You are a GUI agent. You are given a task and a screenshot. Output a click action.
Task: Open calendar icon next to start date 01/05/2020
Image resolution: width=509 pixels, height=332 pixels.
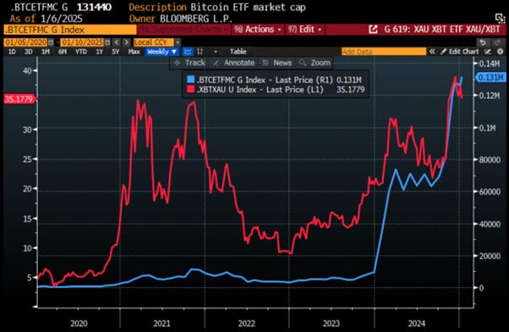click(x=51, y=42)
